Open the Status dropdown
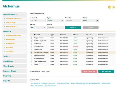 click(x=91, y=21)
